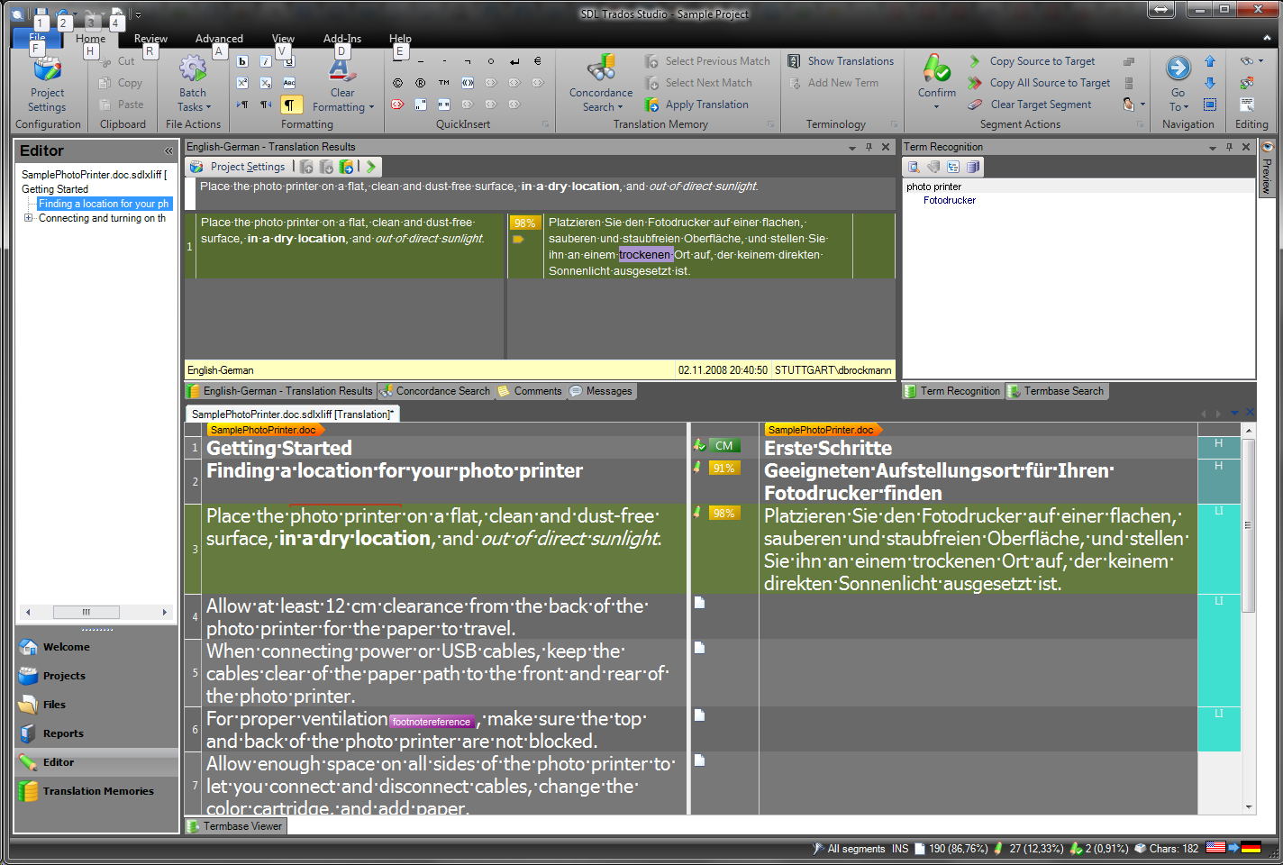1283x865 pixels.
Task: Click first Term Recognition toolbar icon
Action: 914,167
